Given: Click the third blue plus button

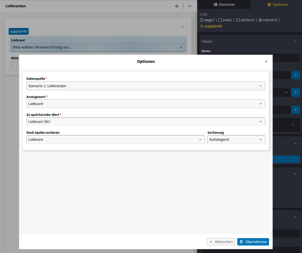Looking at the screenshot, I should (296, 110).
